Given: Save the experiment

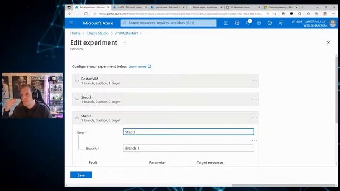Looking at the screenshot, I should [x=81, y=175].
